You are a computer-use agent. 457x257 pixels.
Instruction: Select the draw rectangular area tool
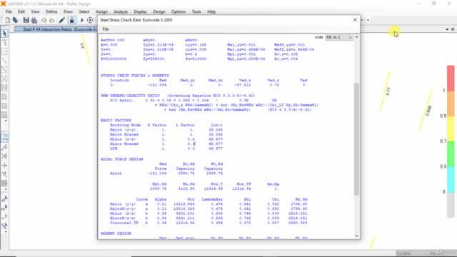click(4, 106)
